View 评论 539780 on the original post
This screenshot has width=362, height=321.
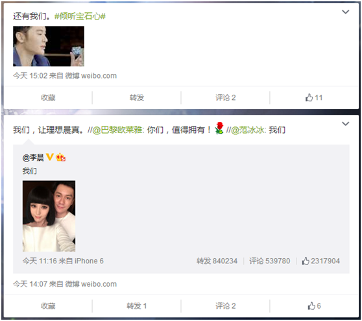269,261
